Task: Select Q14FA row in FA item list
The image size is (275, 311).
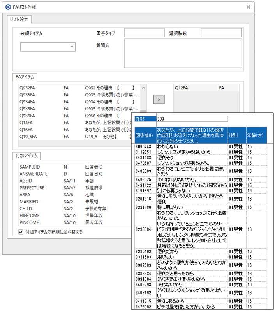Action: [75, 123]
